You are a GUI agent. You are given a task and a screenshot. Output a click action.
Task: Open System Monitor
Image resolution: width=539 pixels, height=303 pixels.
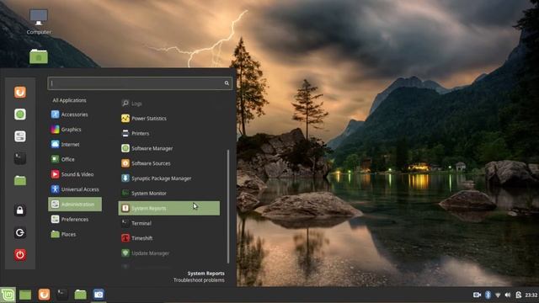tap(169, 194)
